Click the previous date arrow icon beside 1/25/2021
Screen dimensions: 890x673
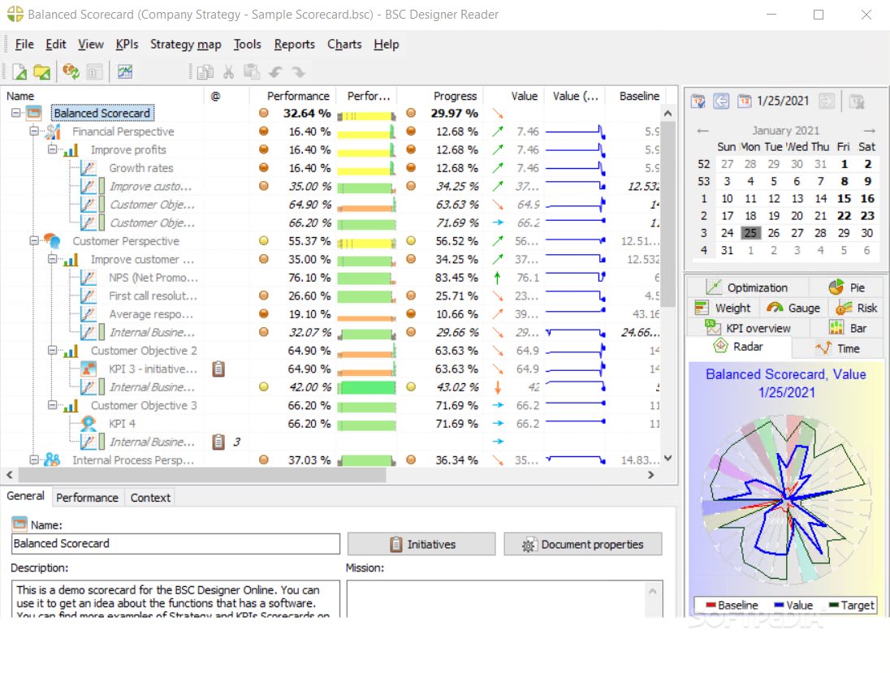[721, 101]
